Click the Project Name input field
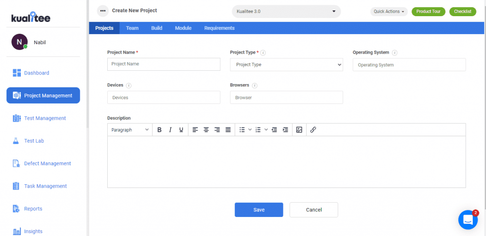 (164, 64)
